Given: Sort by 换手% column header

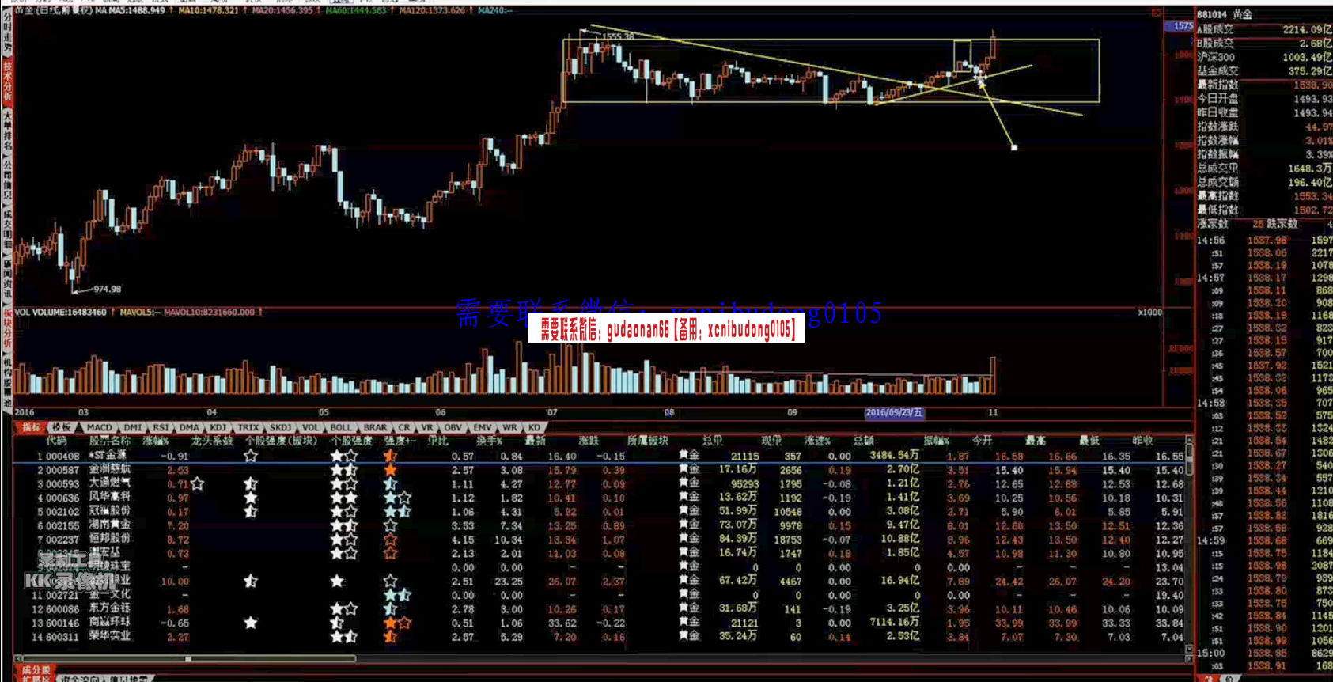Looking at the screenshot, I should (x=489, y=441).
